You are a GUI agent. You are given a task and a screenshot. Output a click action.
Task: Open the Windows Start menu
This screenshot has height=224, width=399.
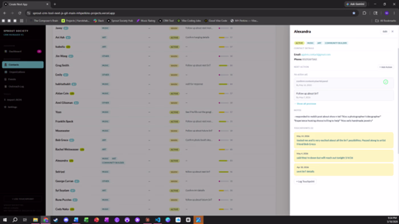click(x=5, y=220)
